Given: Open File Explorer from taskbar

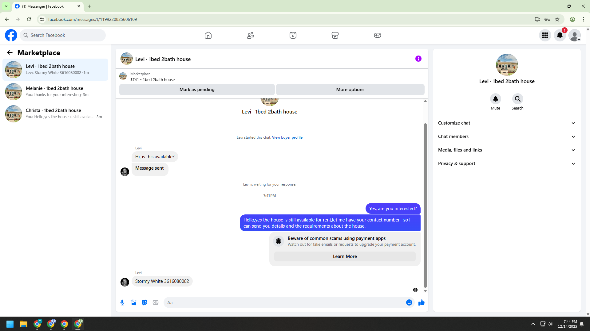Looking at the screenshot, I should click(x=24, y=324).
